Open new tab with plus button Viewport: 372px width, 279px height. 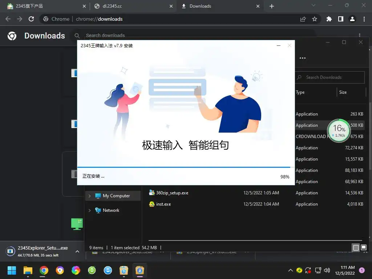coord(272,6)
